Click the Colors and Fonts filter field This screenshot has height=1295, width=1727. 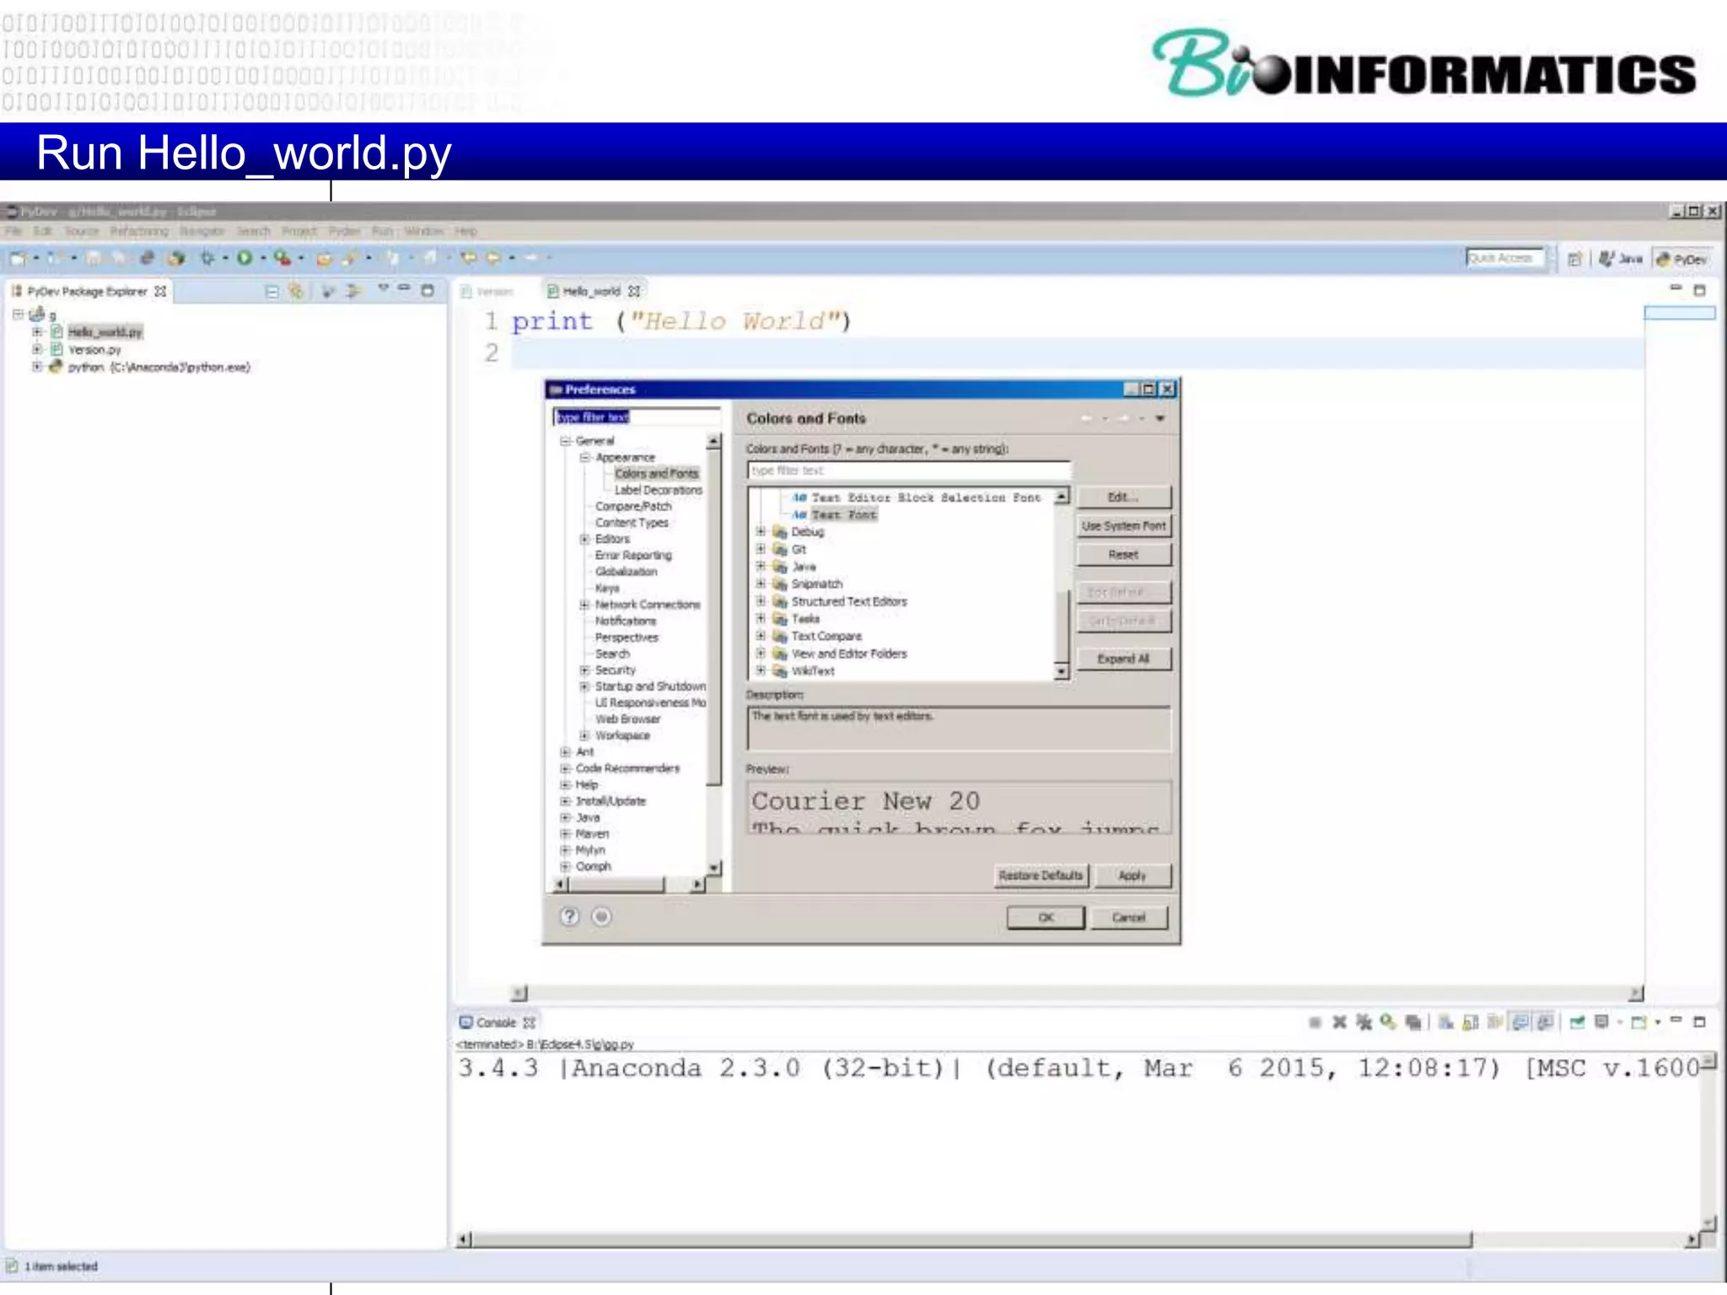coord(909,470)
